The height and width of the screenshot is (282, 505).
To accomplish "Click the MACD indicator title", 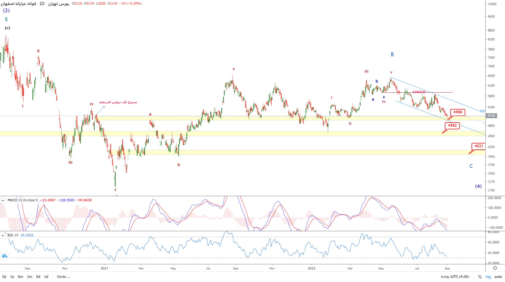I will coord(22,200).
